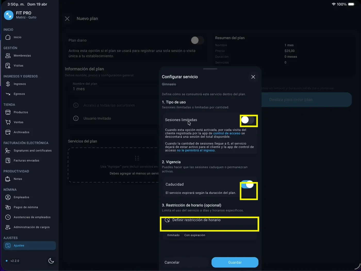Screen dimensions: 361x271
Task: Select the Visitas icon in sidebar
Action: (8, 65)
